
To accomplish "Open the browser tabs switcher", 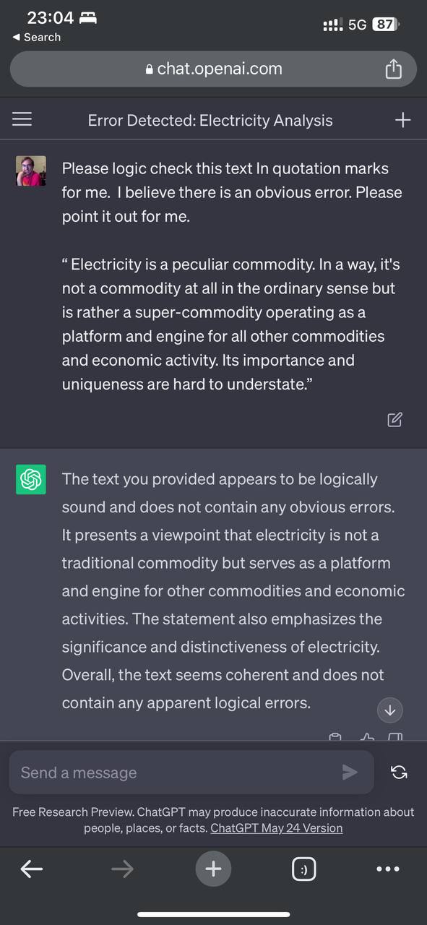I will click(x=304, y=869).
